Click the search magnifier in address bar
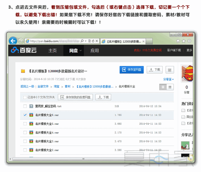201x172 pixels. pyautogui.click(x=82, y=41)
